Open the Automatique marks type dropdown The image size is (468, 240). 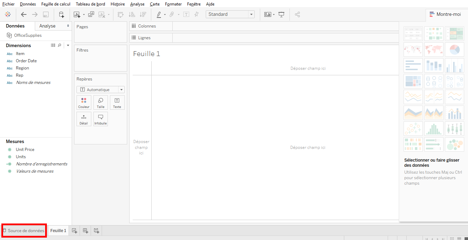[121, 89]
